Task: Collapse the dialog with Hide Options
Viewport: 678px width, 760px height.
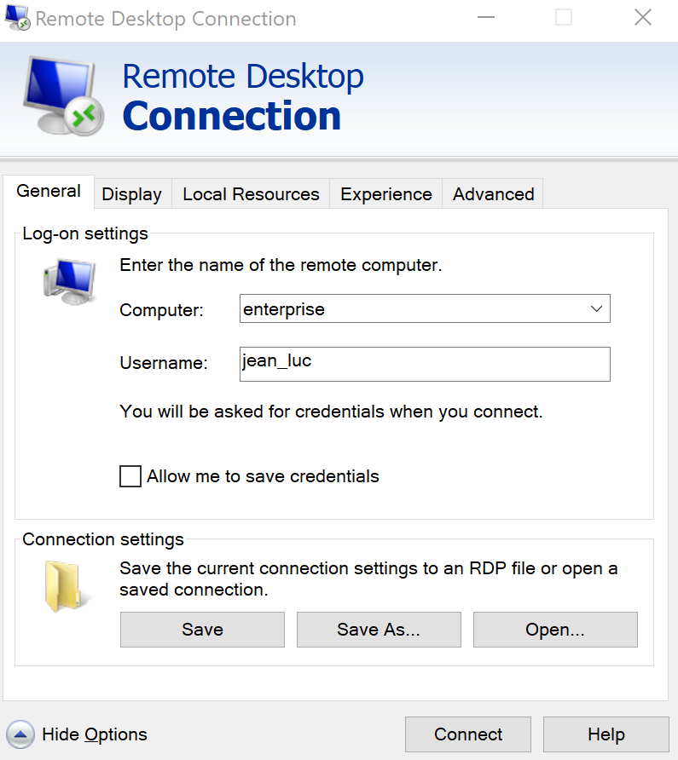Action: coord(94,734)
